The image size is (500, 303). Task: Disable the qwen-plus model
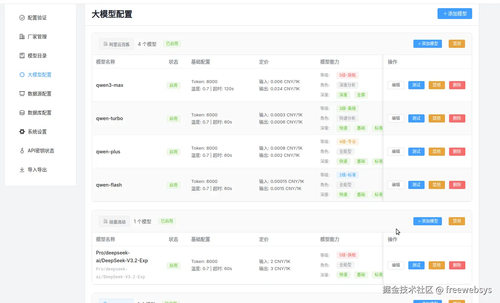(436, 152)
